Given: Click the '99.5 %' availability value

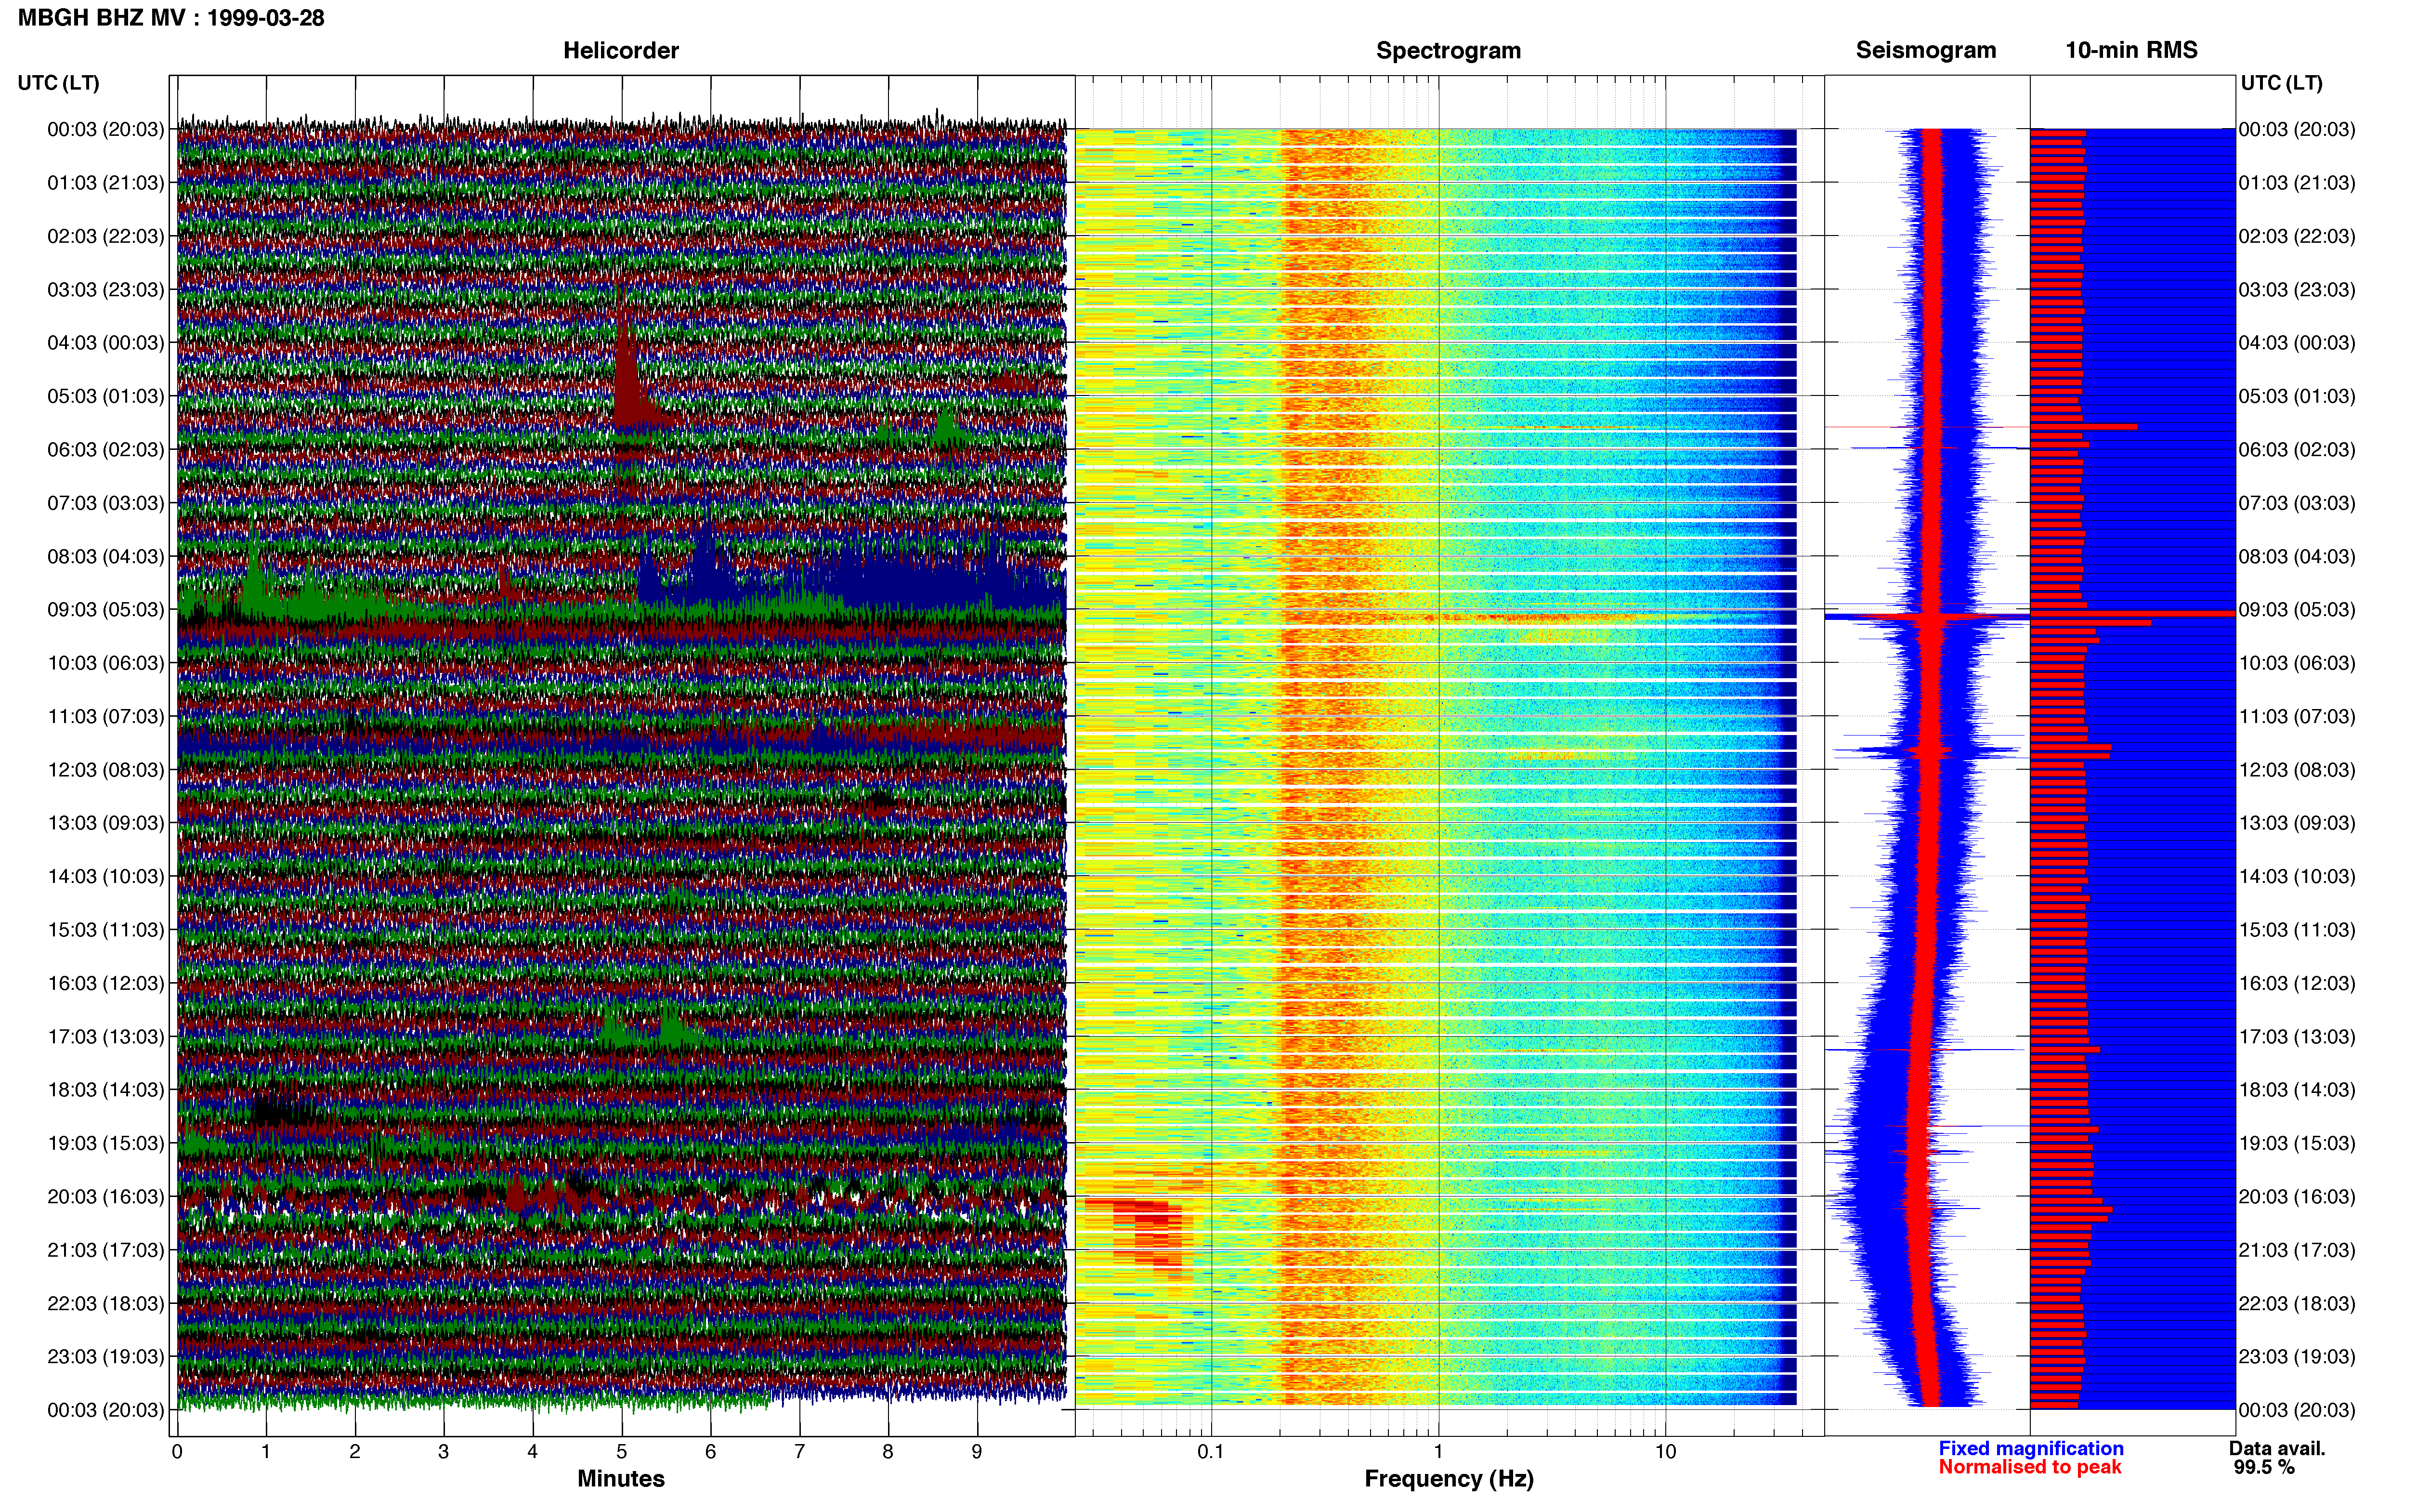Looking at the screenshot, I should click(x=2264, y=1467).
